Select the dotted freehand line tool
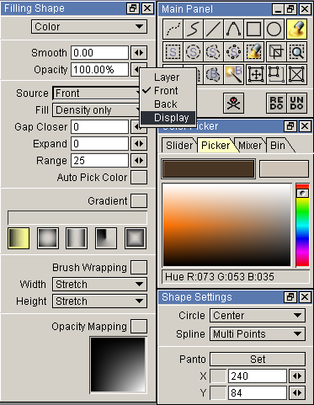The image size is (314, 405). click(x=173, y=29)
